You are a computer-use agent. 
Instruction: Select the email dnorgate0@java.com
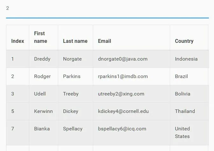[123, 59]
